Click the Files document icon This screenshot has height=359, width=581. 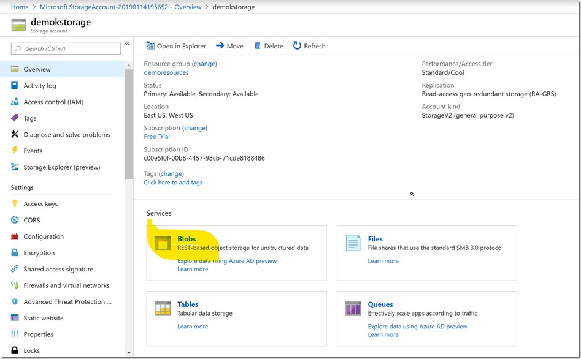coord(353,243)
